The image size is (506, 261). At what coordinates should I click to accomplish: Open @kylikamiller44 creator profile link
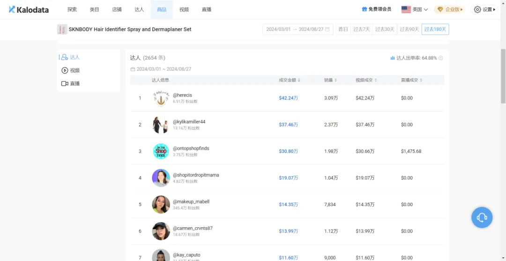point(189,122)
